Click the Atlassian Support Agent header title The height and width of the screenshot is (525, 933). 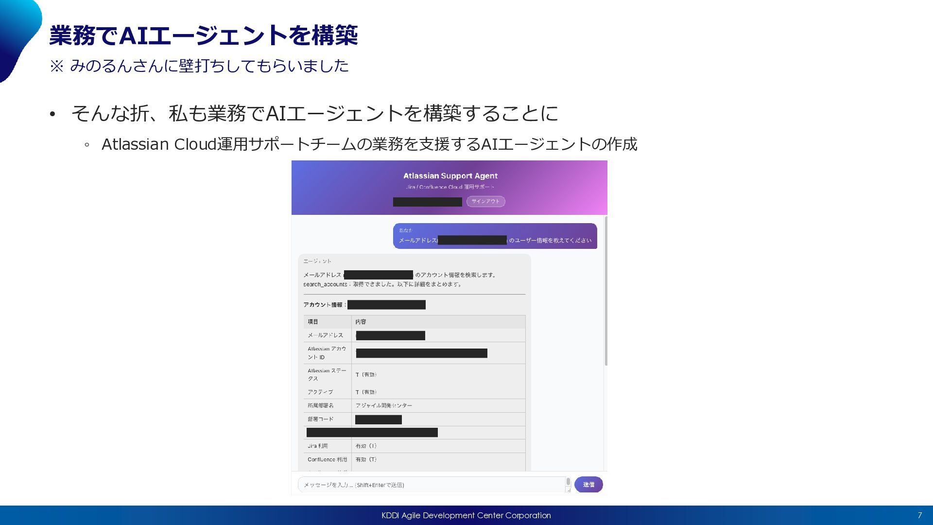tap(450, 176)
